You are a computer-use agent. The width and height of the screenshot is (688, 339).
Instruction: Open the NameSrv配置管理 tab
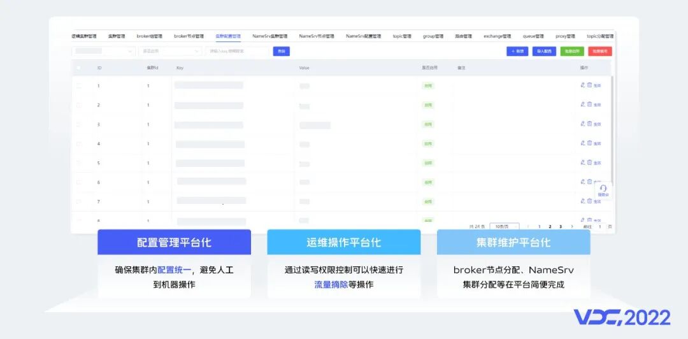(x=363, y=36)
